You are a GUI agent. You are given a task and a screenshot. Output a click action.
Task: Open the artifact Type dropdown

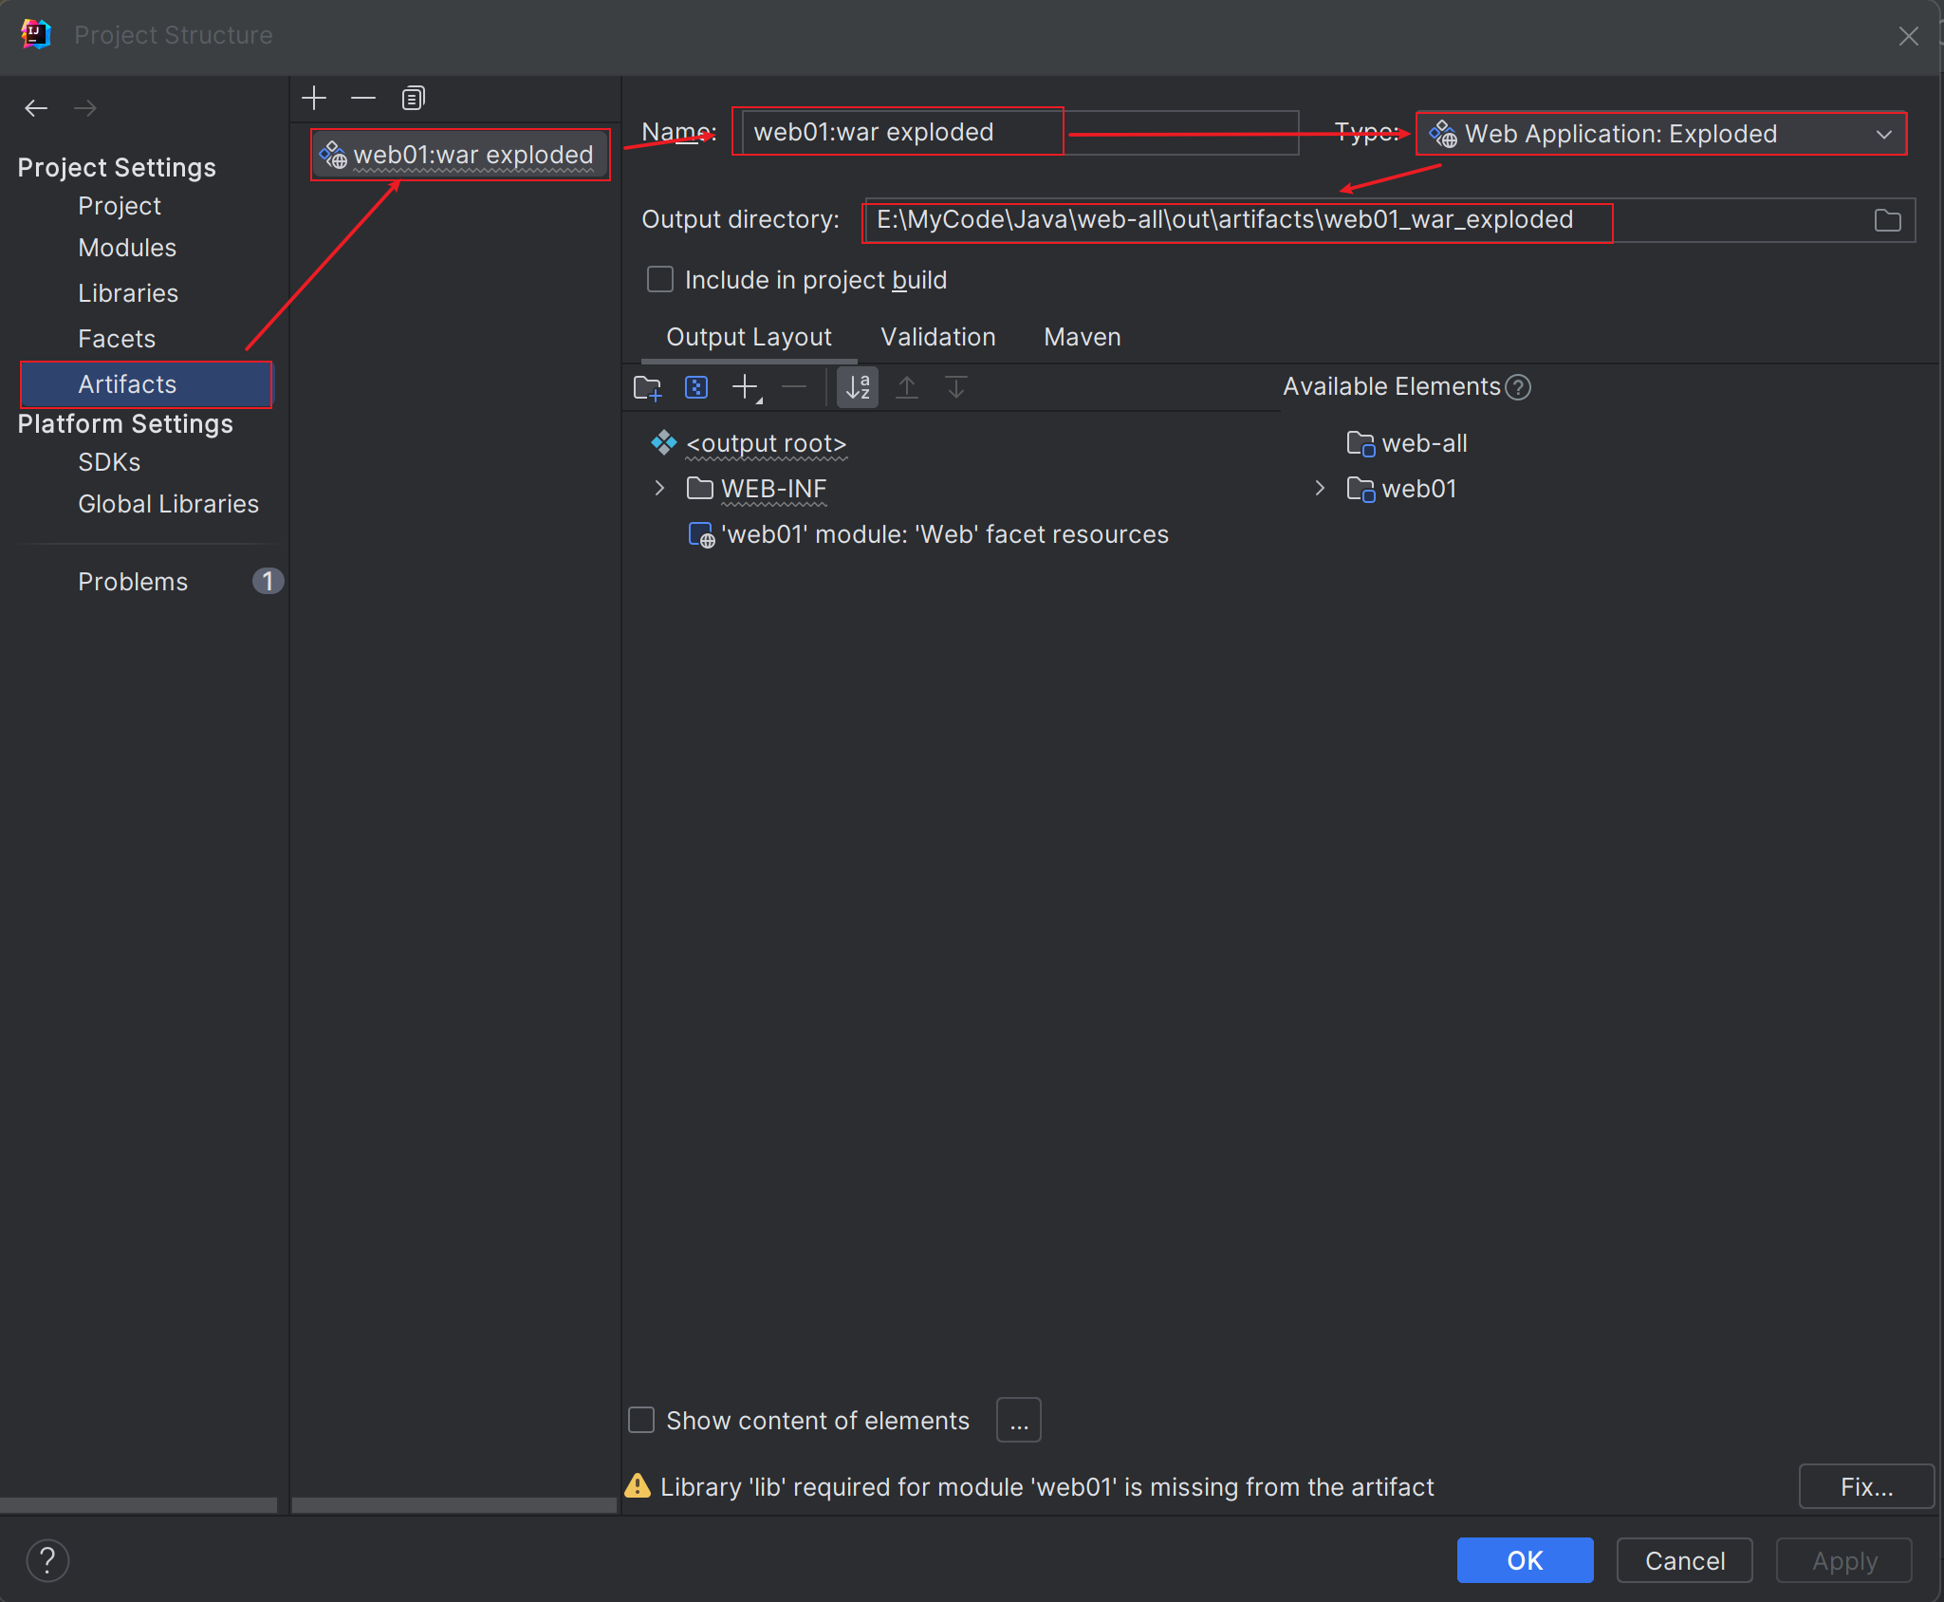click(1660, 134)
